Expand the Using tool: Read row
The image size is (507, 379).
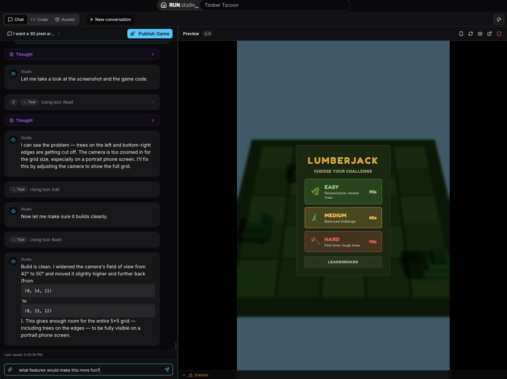(x=82, y=102)
